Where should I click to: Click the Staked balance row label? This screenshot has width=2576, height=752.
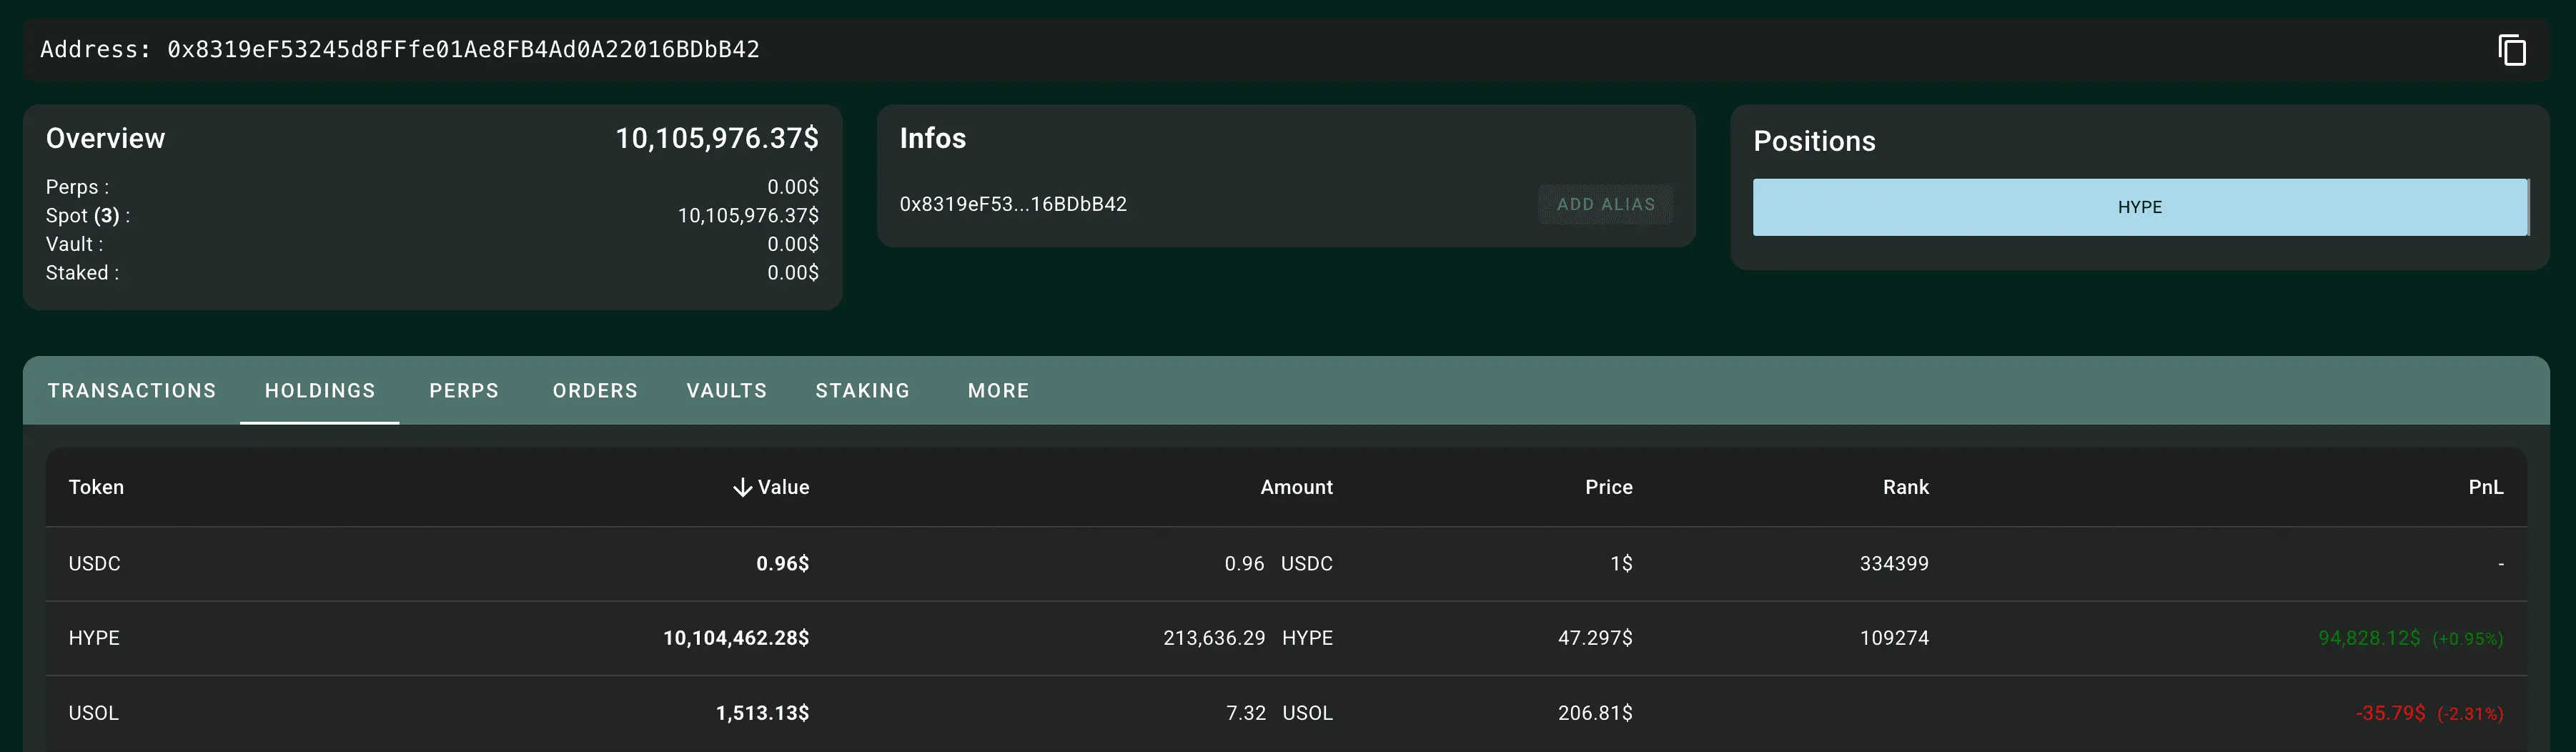82,273
